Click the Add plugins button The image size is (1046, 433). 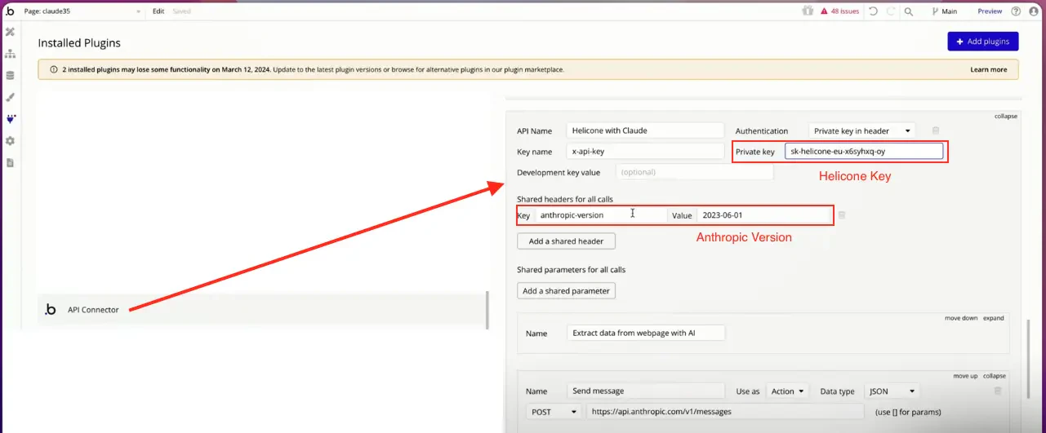coord(983,41)
